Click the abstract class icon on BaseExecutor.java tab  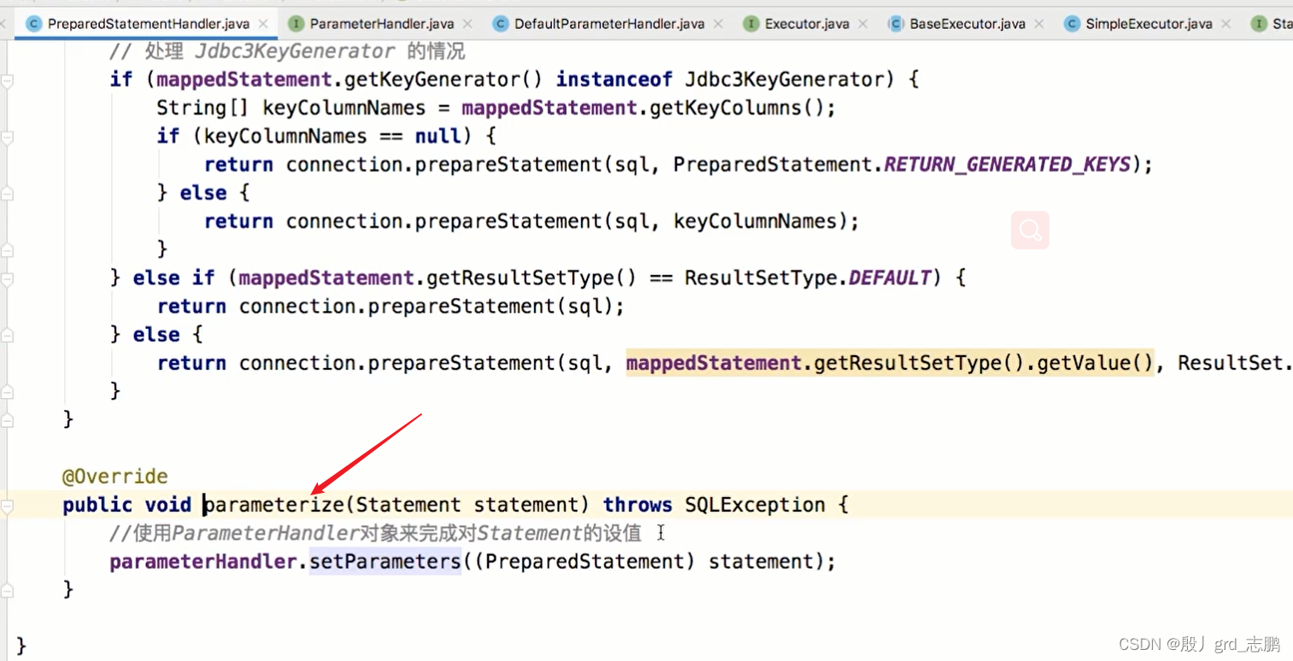pyautogui.click(x=896, y=24)
